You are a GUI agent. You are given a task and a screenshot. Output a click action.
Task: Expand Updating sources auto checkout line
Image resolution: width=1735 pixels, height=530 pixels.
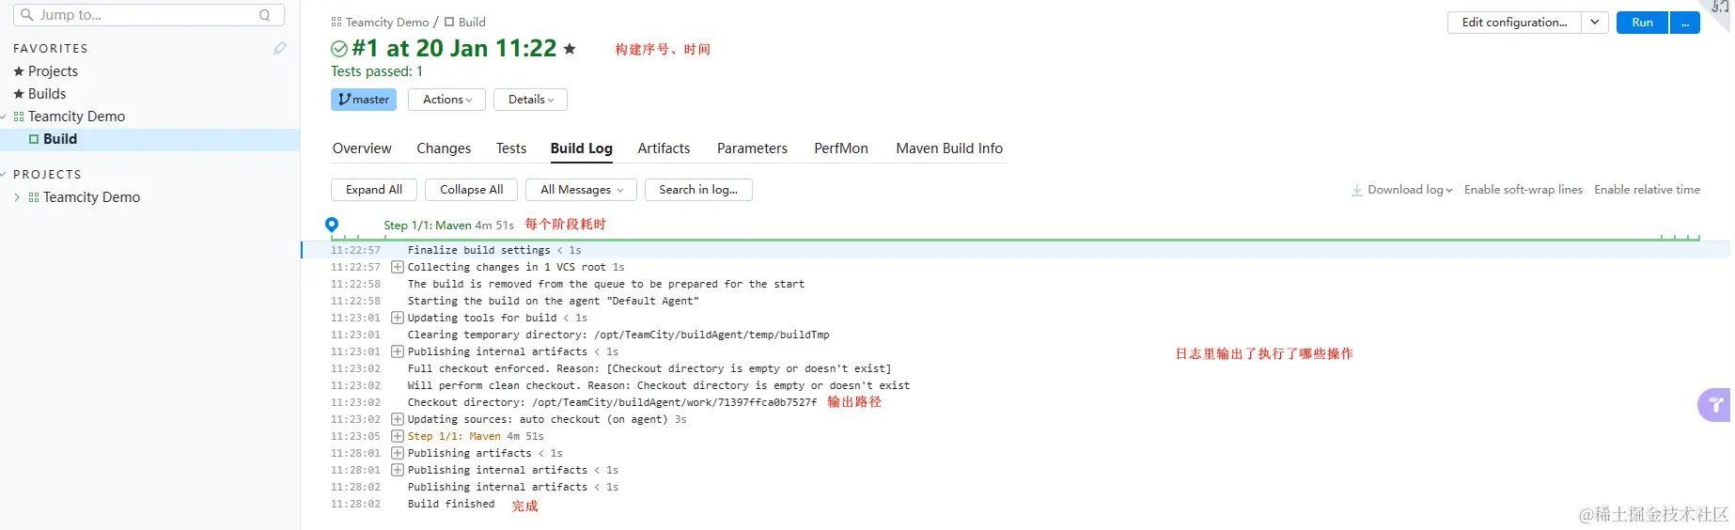[398, 419]
